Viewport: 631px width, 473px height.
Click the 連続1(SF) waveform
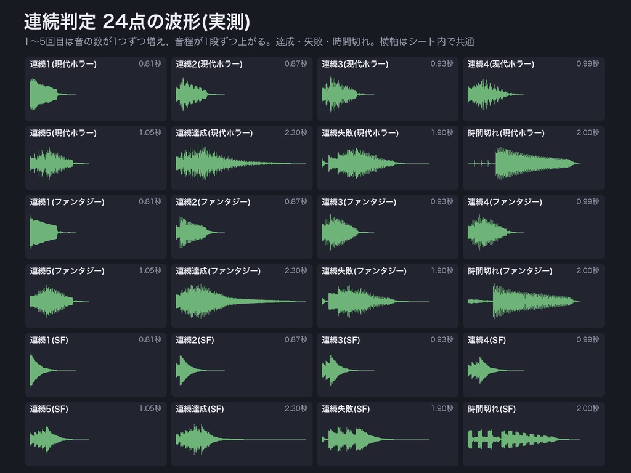tap(53, 370)
